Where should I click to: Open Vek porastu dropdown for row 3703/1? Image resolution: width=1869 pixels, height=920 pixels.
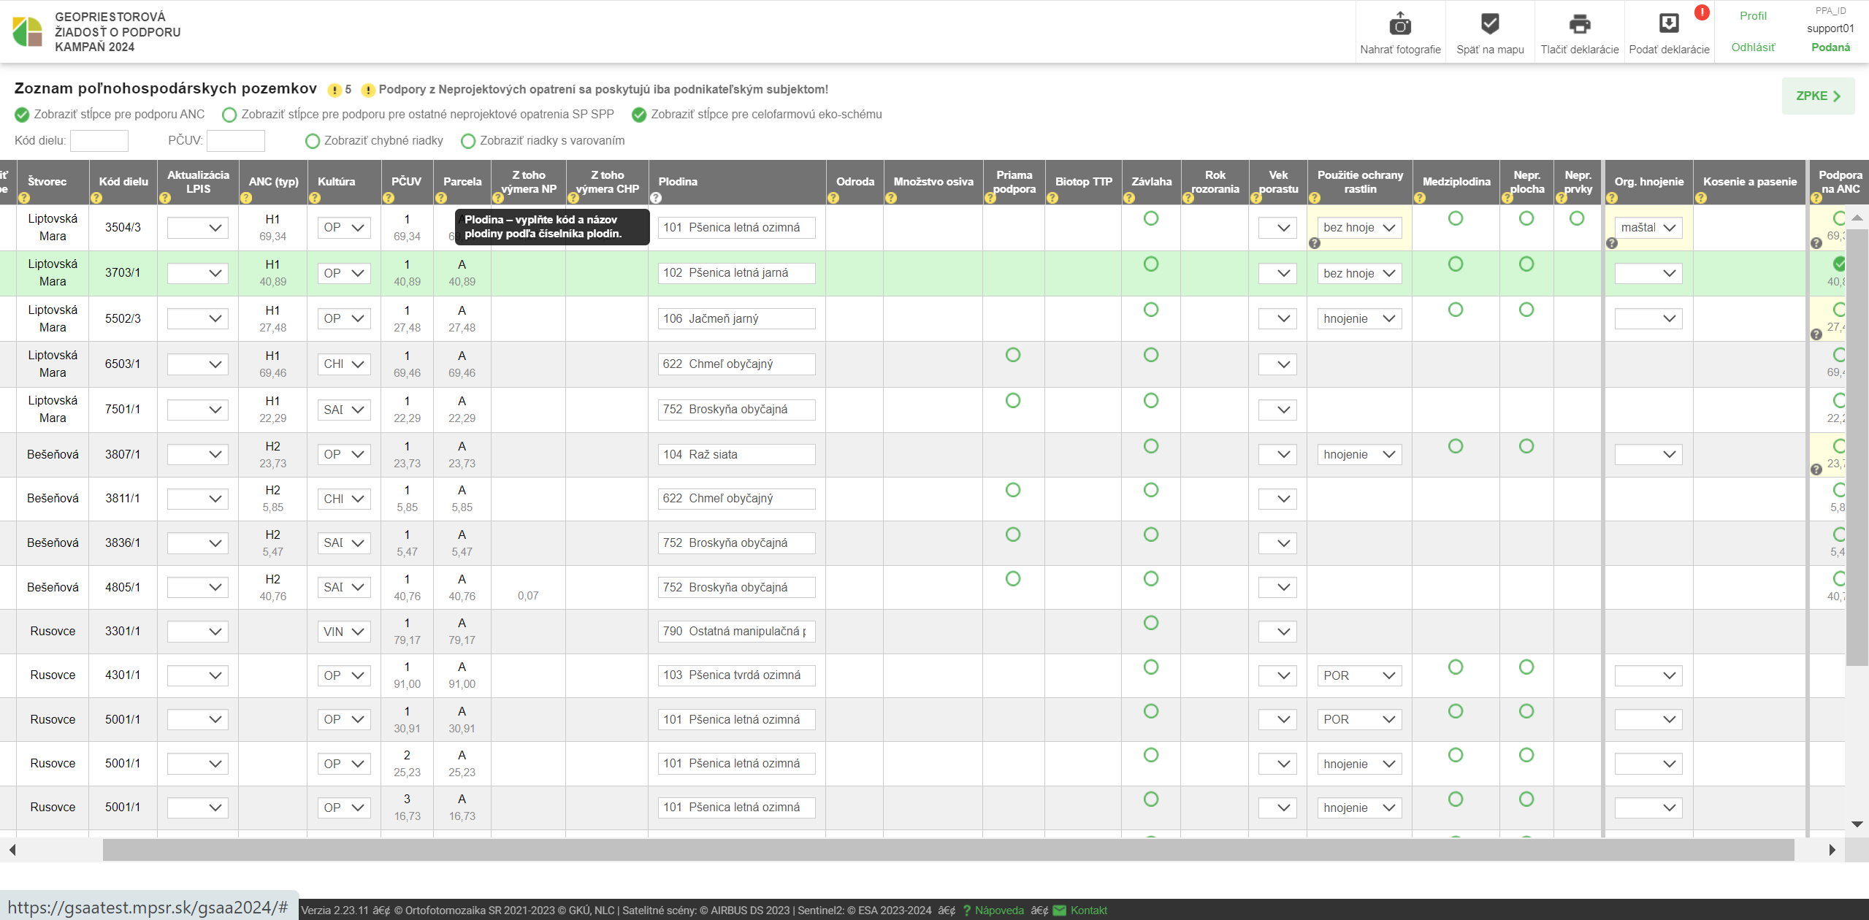click(1277, 273)
